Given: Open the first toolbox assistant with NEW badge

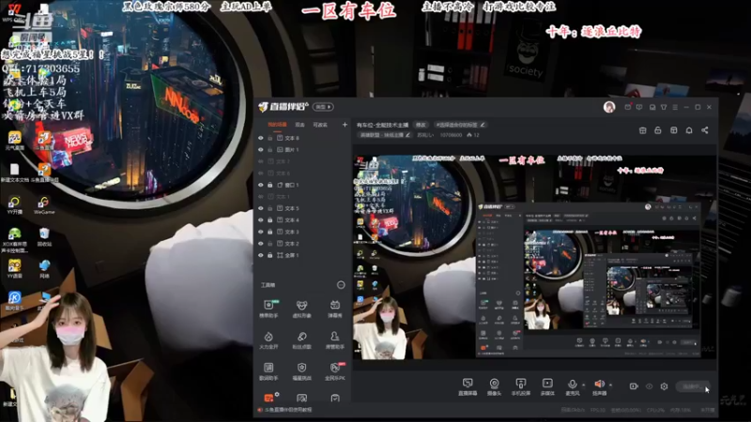Looking at the screenshot, I should pyautogui.click(x=268, y=309).
